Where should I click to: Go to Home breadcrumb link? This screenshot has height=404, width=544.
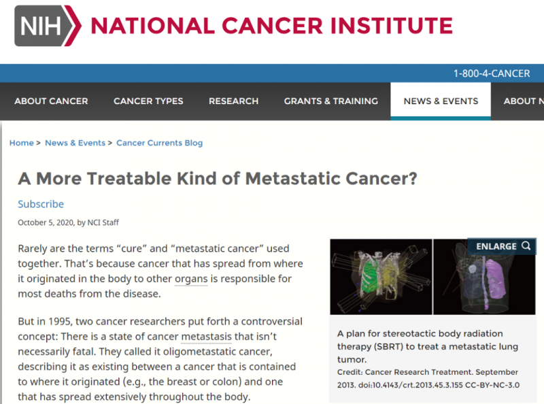click(x=22, y=143)
